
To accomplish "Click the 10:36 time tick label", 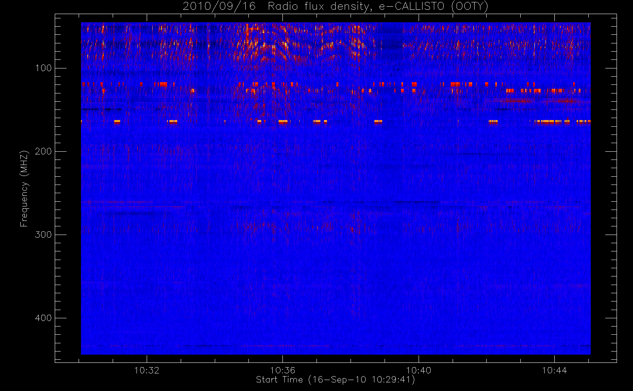I will pos(282,370).
